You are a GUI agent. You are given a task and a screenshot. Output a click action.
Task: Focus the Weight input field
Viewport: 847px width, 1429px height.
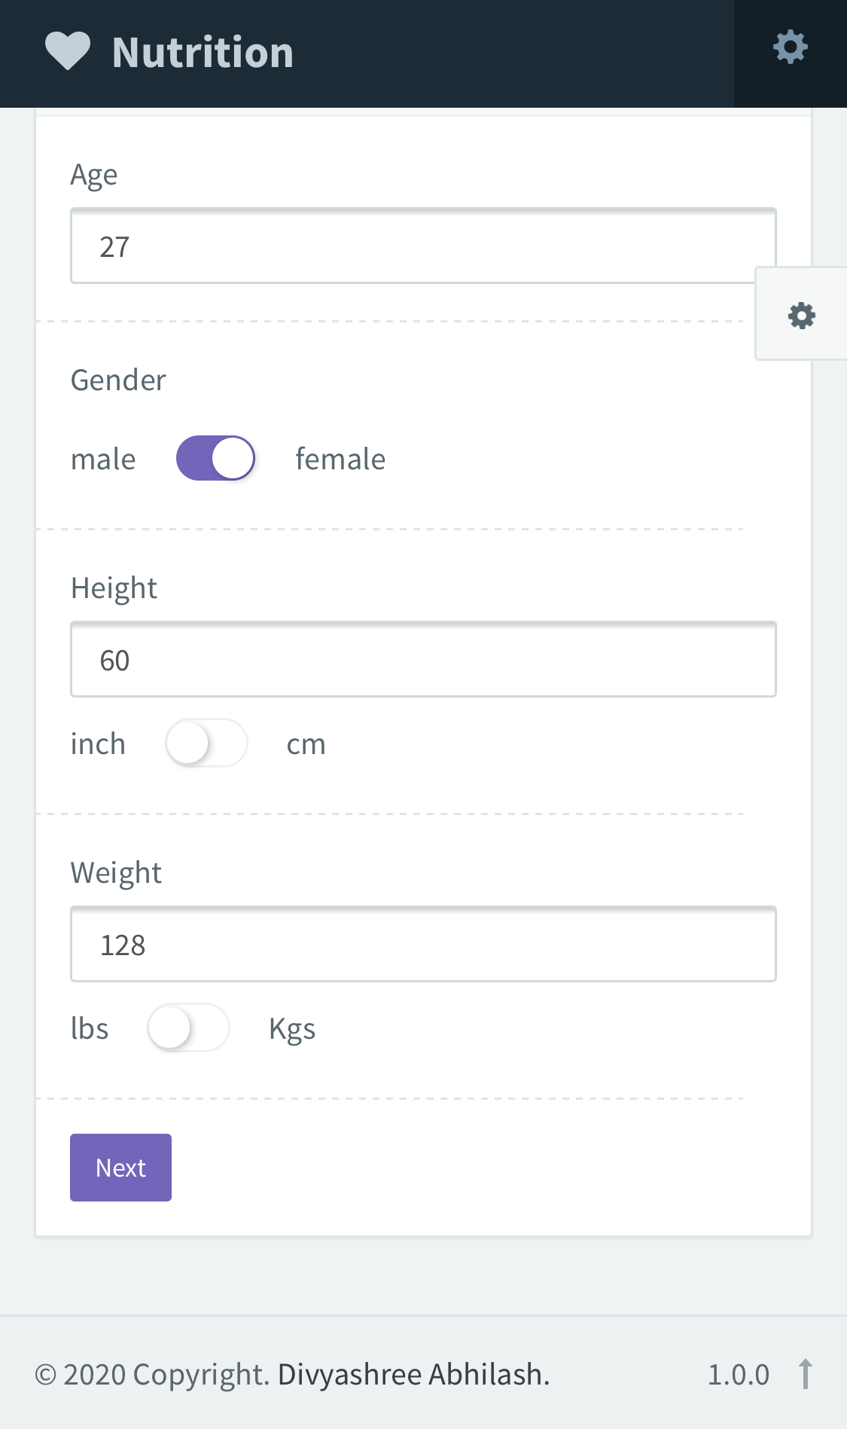coord(423,945)
